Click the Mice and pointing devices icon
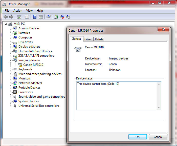This screenshot has height=146, width=177. (15, 74)
